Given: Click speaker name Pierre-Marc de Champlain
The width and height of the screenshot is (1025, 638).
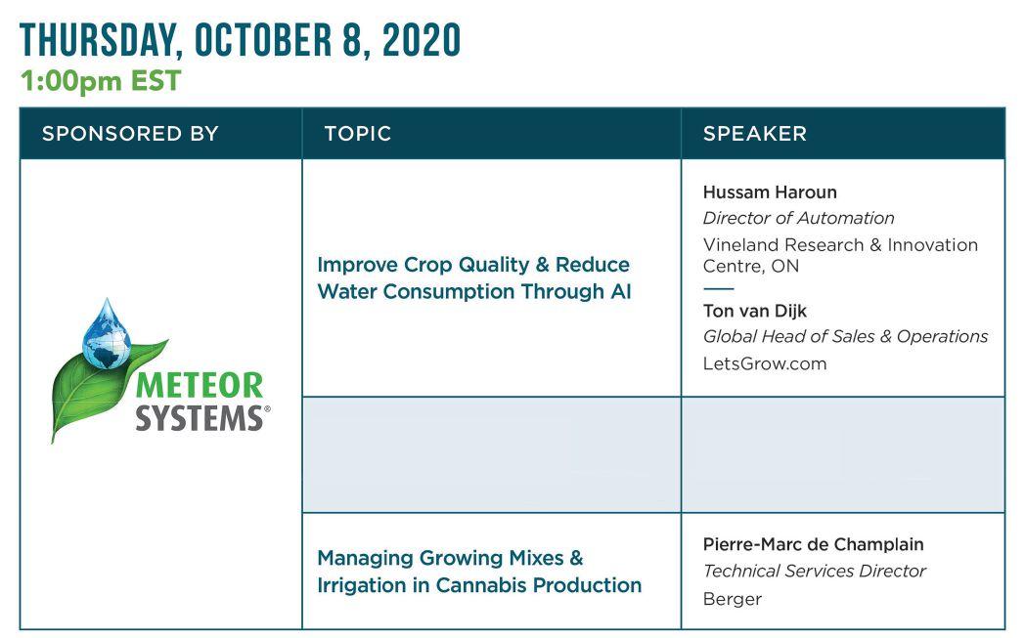Looking at the screenshot, I should [813, 544].
